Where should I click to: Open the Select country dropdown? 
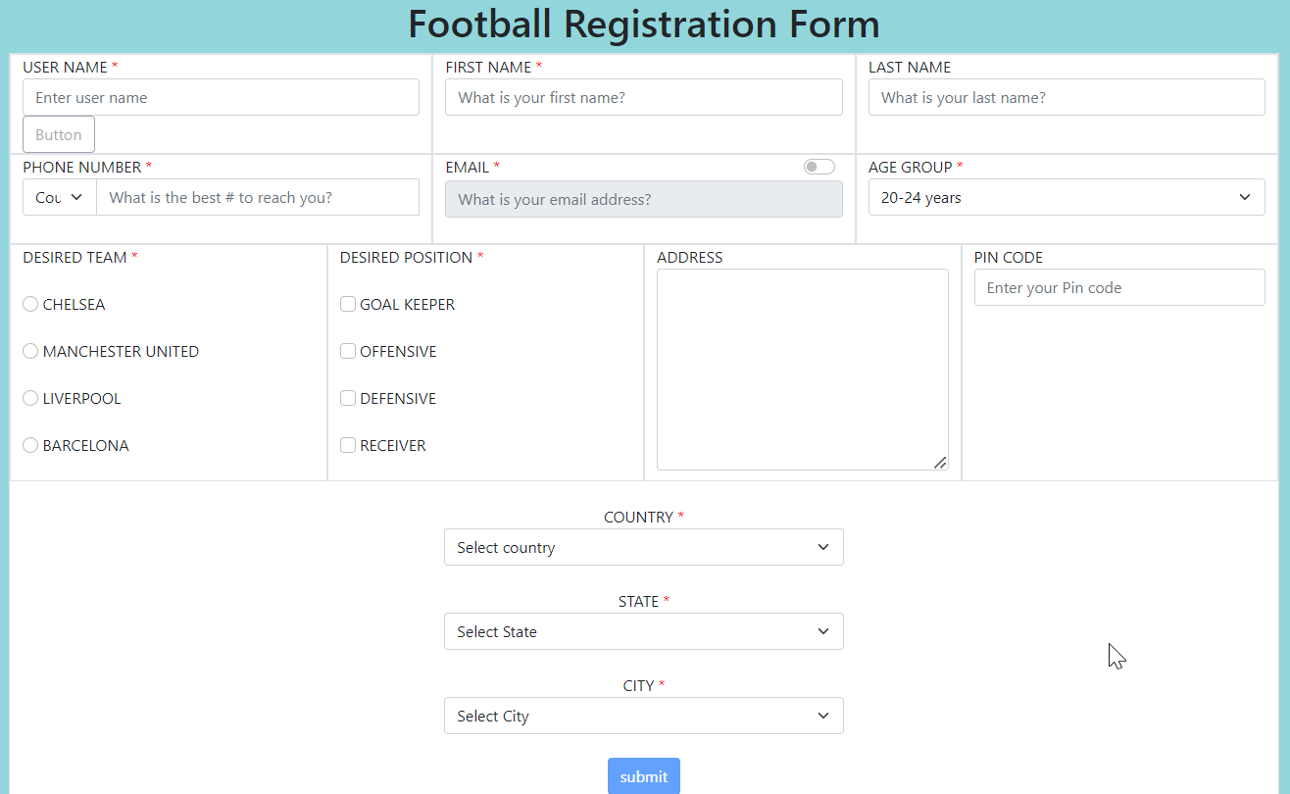tap(643, 547)
